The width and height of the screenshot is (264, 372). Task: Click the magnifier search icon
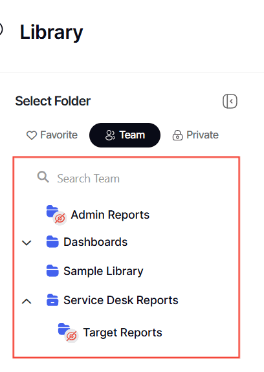coord(43,177)
